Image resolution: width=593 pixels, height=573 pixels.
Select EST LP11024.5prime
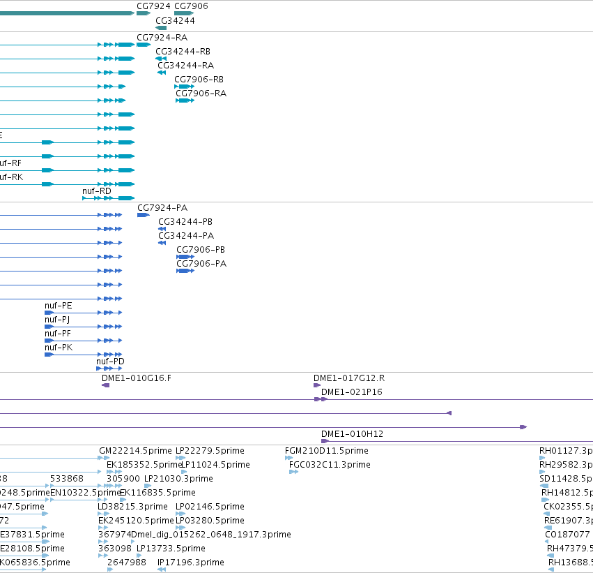click(x=216, y=465)
